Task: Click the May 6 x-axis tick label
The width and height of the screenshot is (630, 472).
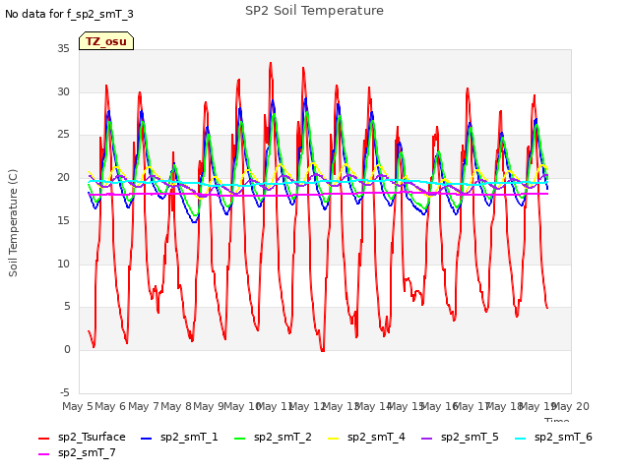Action: pos(110,406)
